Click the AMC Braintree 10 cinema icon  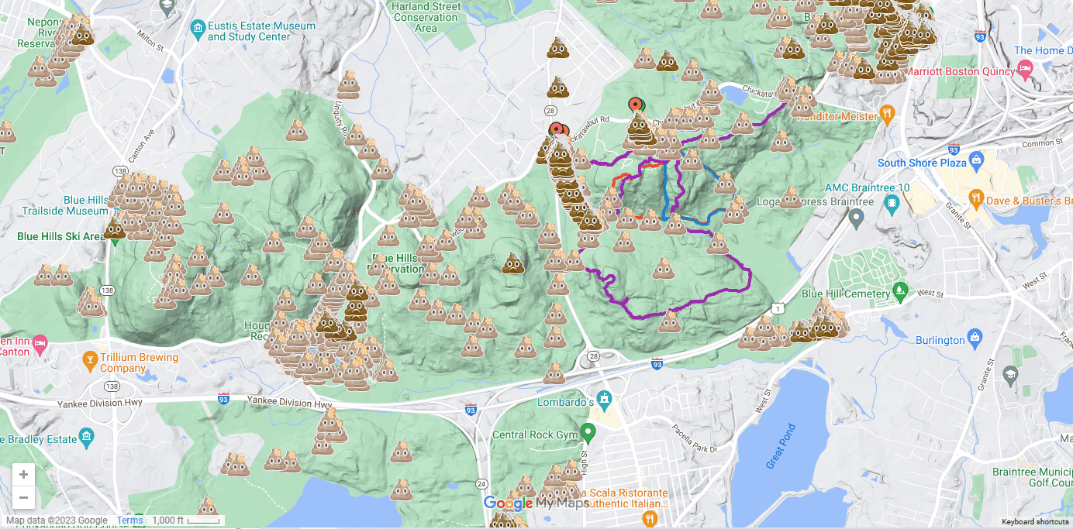click(892, 203)
